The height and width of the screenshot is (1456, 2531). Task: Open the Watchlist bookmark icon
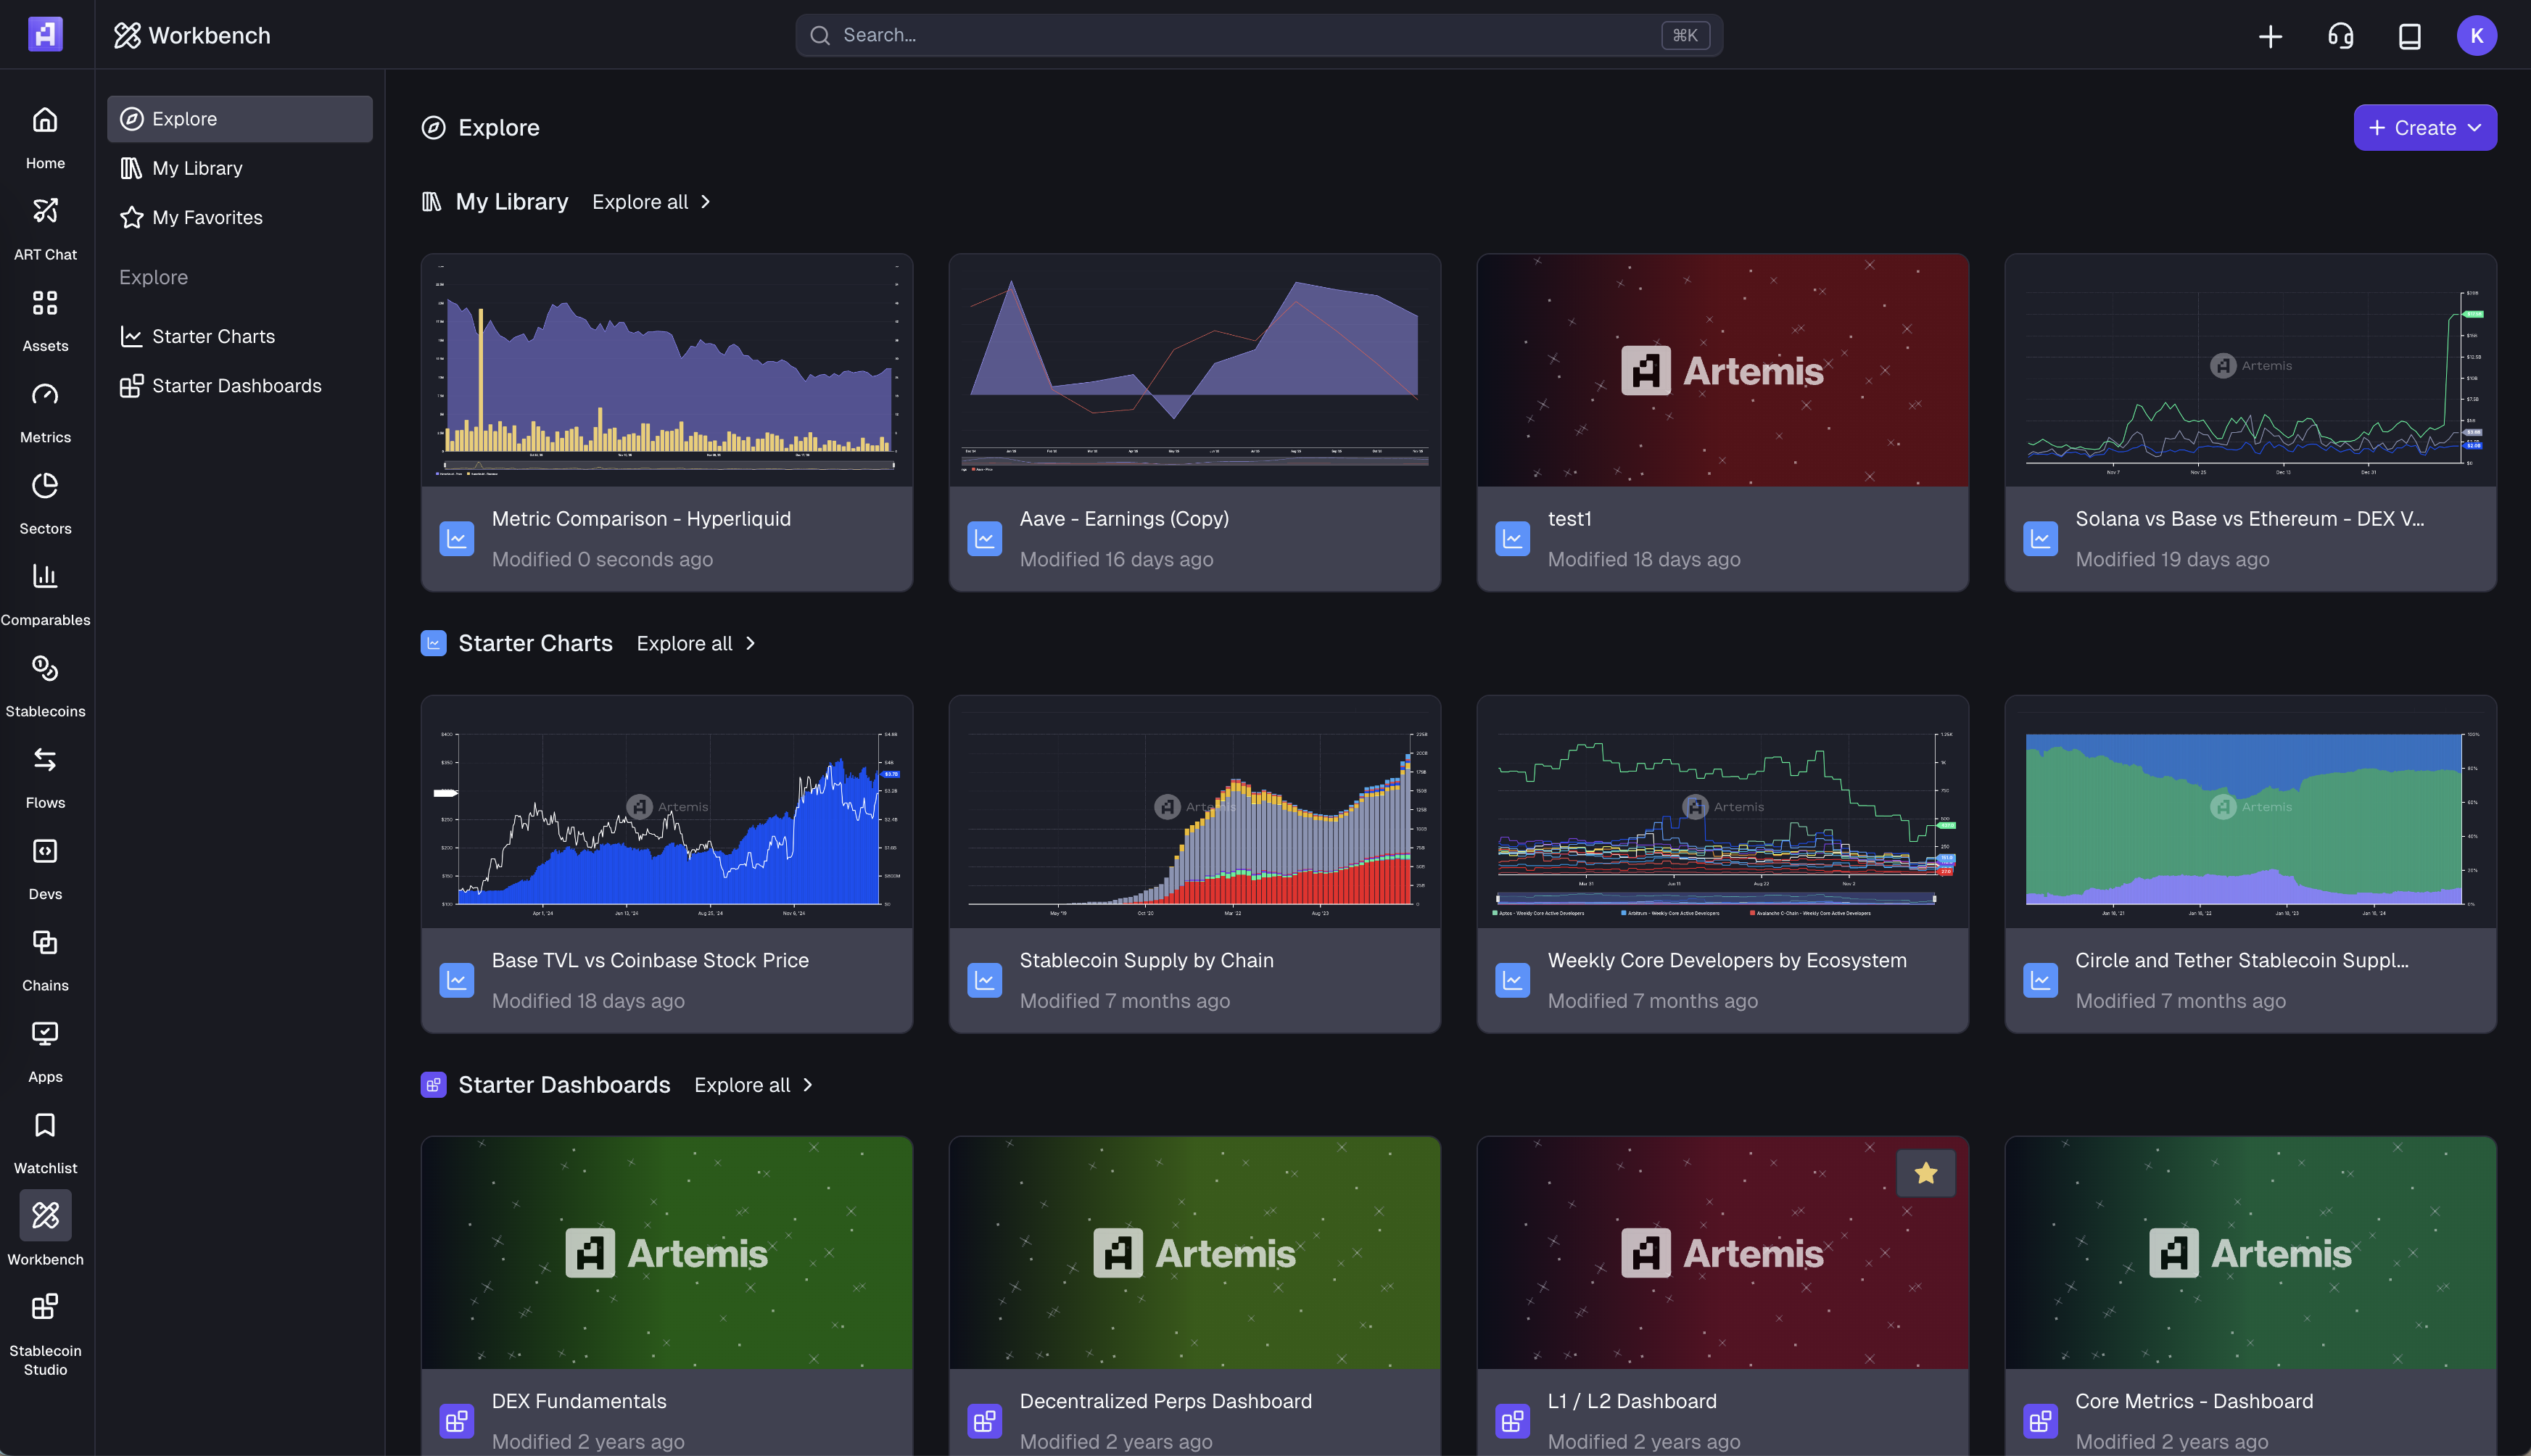pyautogui.click(x=45, y=1140)
